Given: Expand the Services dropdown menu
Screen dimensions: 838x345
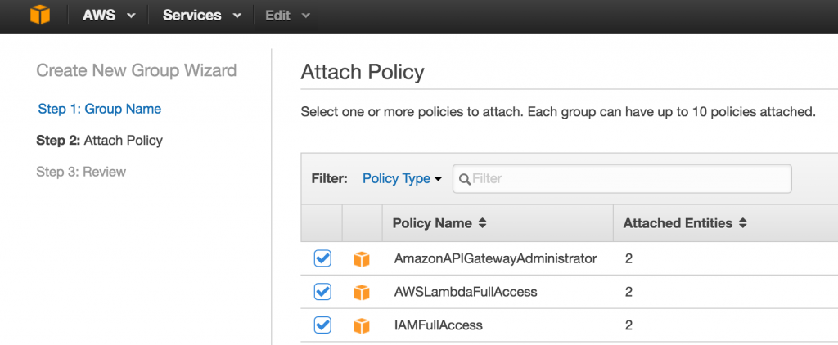Looking at the screenshot, I should click(202, 16).
